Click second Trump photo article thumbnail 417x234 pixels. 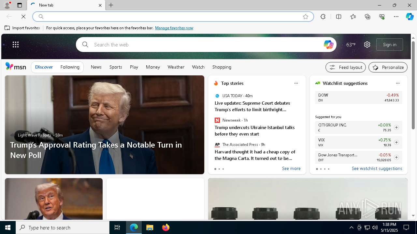point(54,199)
